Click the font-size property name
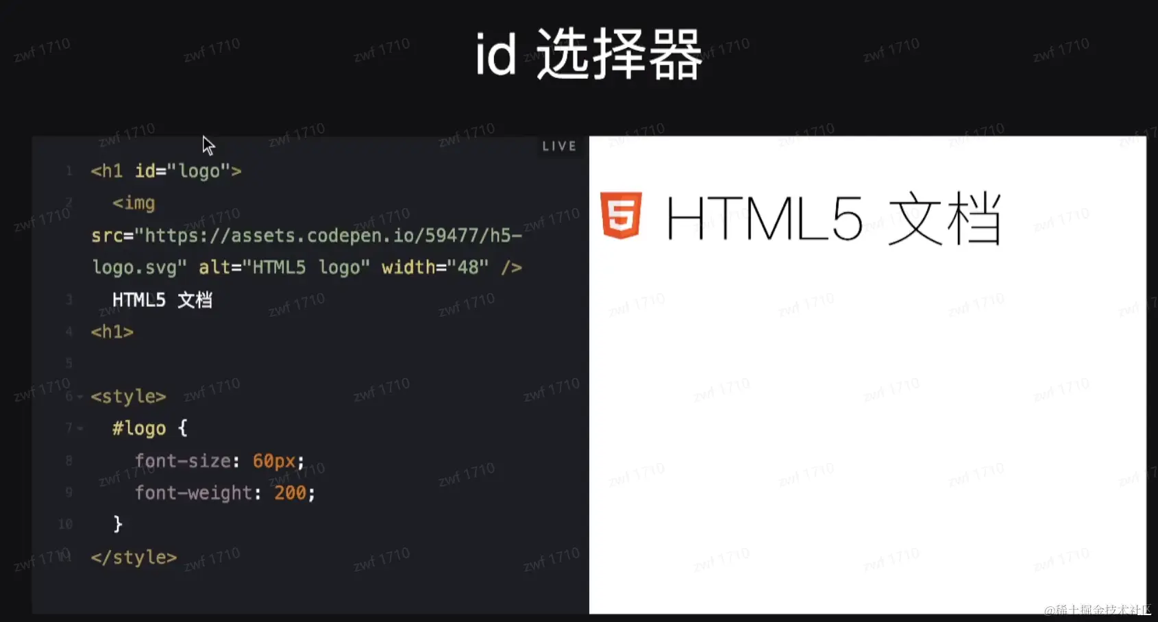The image size is (1158, 622). tap(182, 460)
